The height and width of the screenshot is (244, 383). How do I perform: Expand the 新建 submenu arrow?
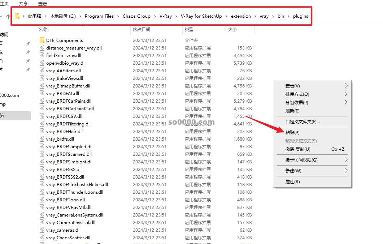(x=345, y=171)
